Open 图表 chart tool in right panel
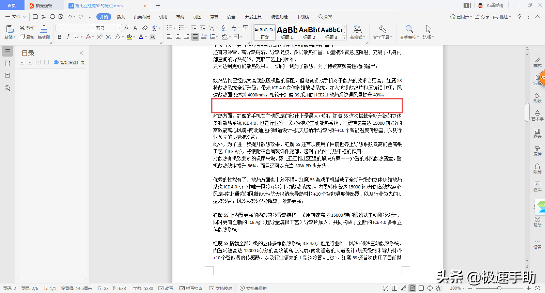The width and height of the screenshot is (545, 293). (x=538, y=133)
